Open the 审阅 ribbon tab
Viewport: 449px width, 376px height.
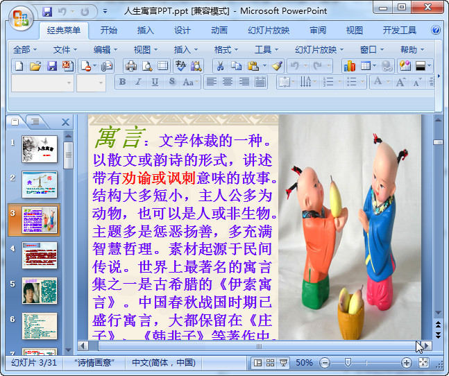coord(318,30)
